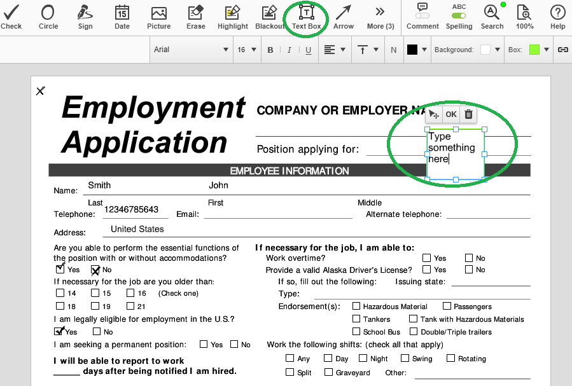The image size is (572, 386).
Task: Click the black text color swatch
Action: pyautogui.click(x=412, y=50)
